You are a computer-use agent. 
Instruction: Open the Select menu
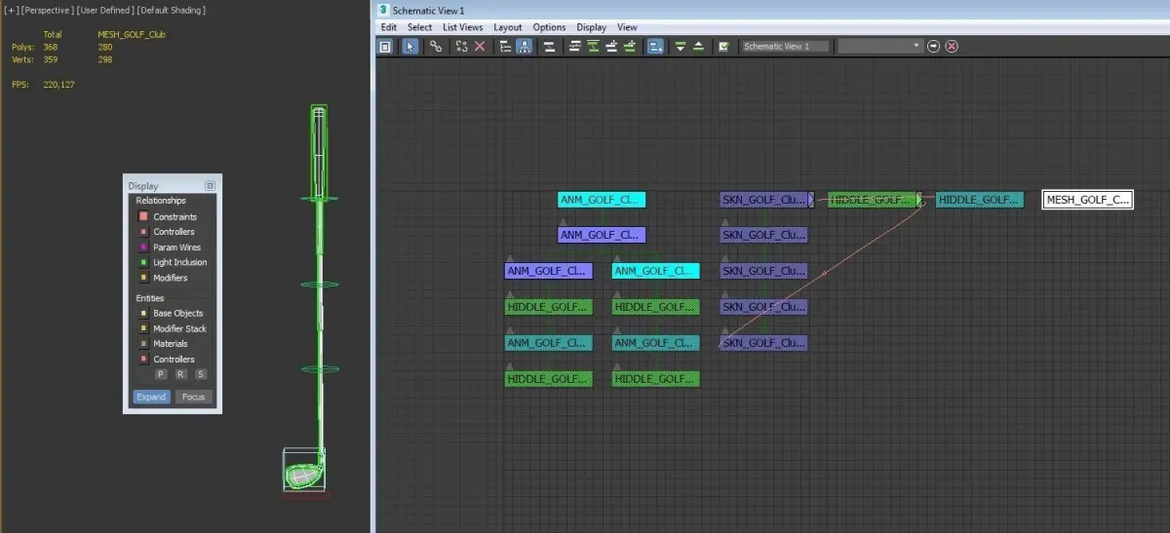click(419, 27)
